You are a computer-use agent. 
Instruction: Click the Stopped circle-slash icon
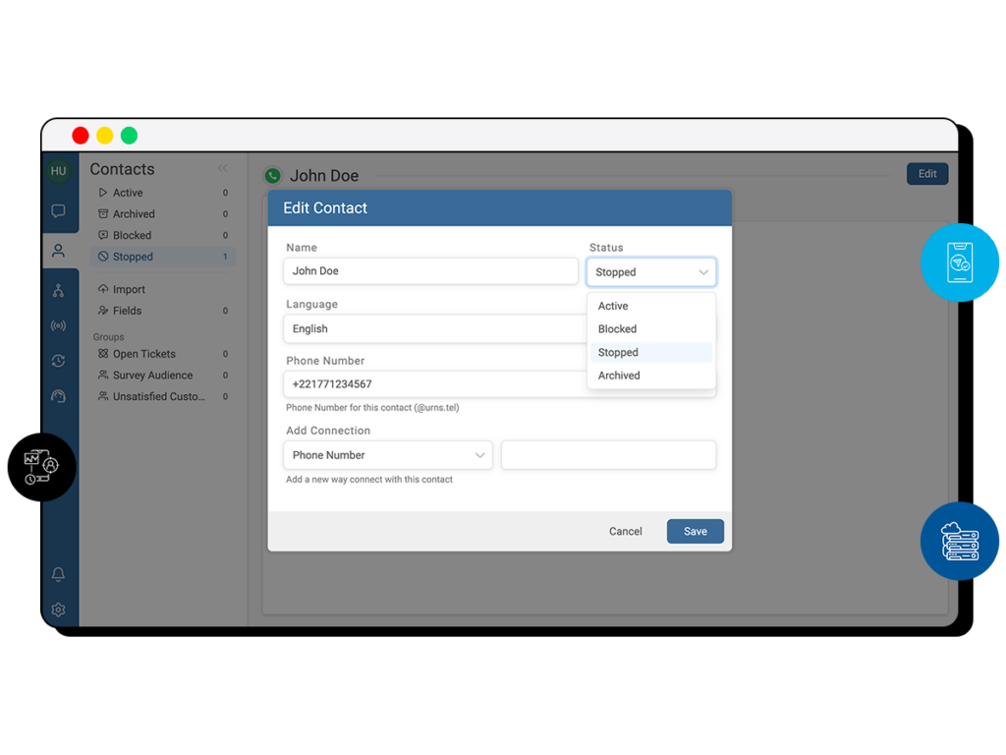(x=102, y=257)
